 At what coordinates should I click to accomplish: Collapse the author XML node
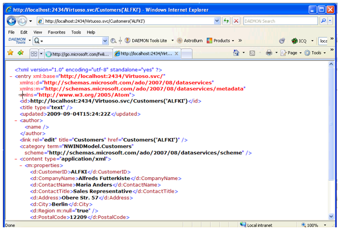(16, 120)
